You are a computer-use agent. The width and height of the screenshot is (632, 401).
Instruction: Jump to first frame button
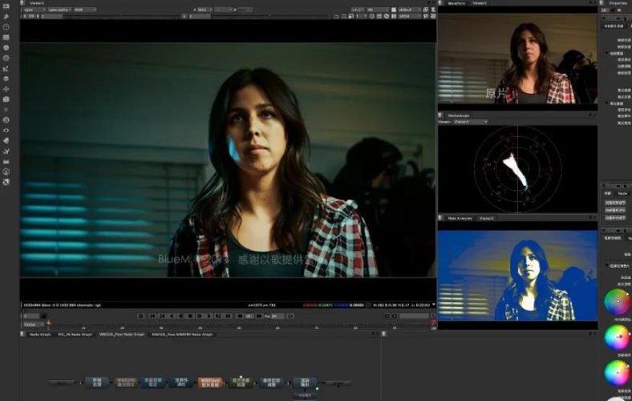click(152, 316)
